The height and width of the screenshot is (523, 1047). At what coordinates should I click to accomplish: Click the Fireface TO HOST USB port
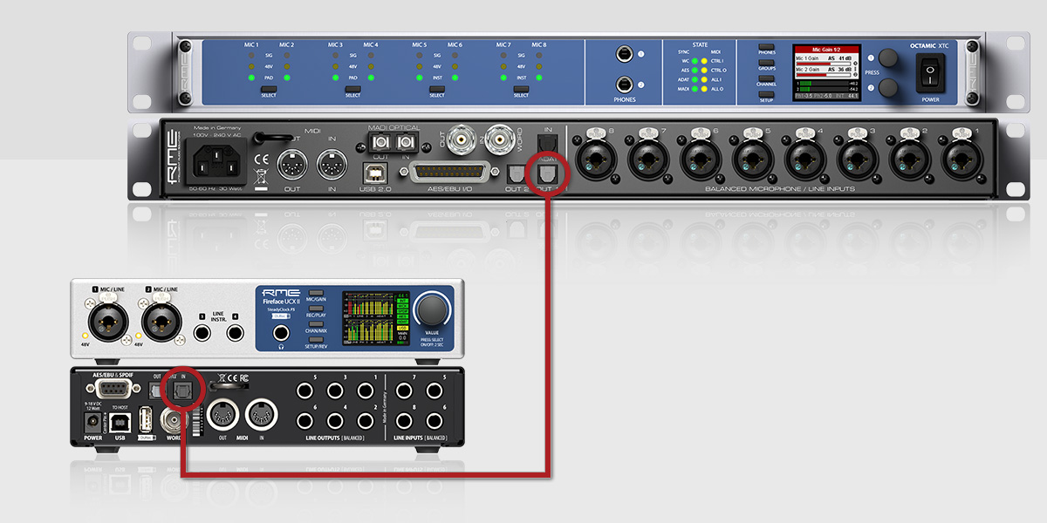[120, 422]
